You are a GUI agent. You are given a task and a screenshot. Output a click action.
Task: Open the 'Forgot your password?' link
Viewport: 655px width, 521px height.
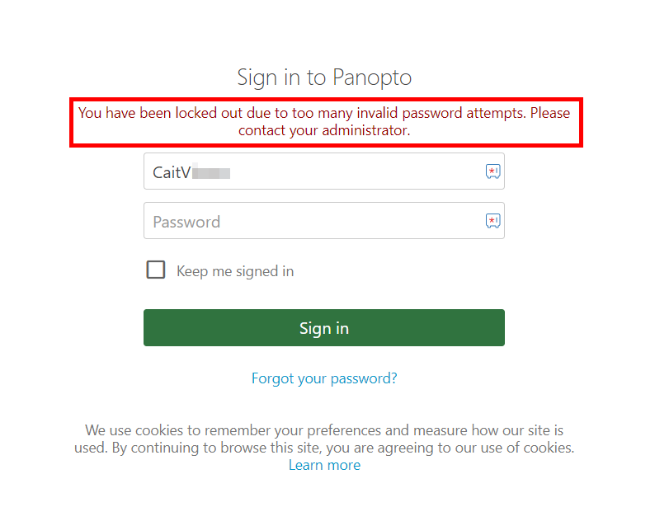[324, 378]
